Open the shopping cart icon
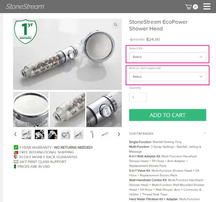 pos(188,7)
